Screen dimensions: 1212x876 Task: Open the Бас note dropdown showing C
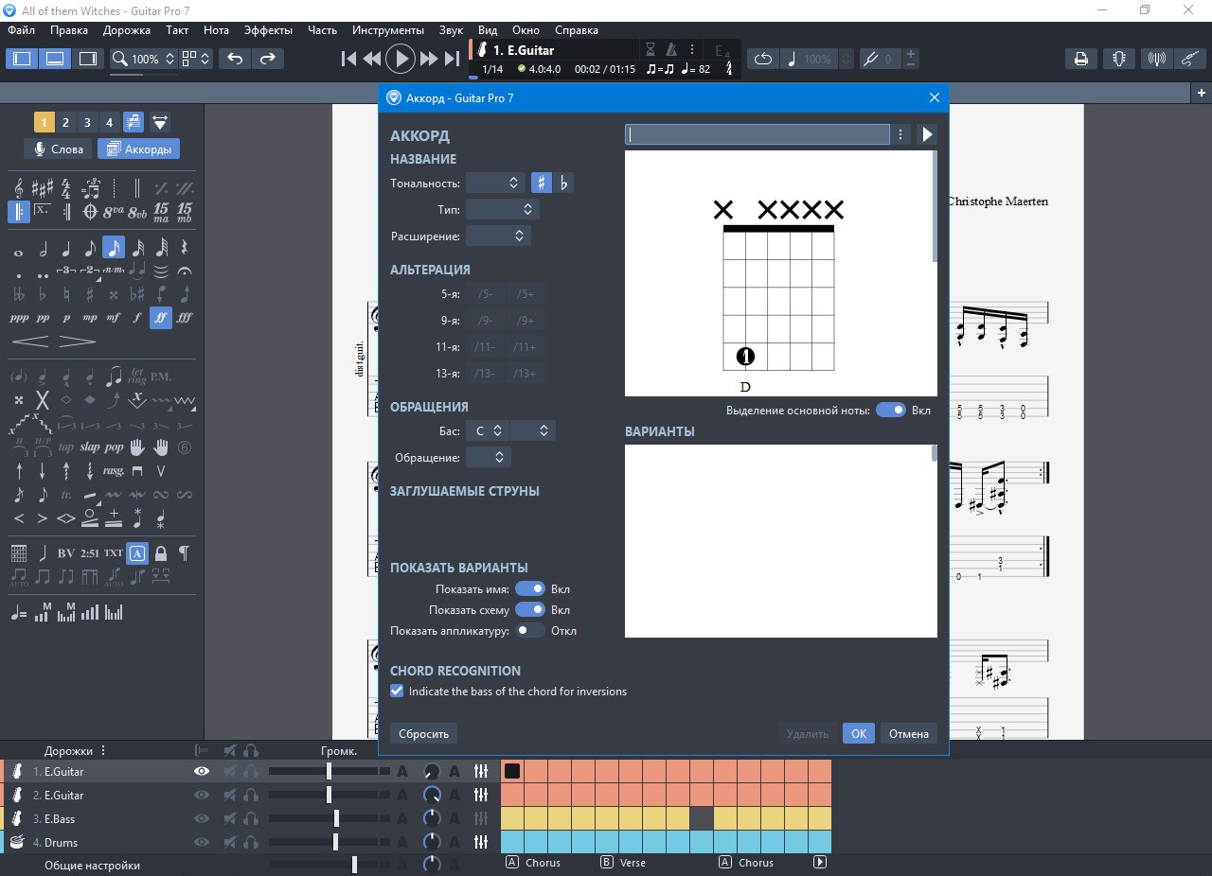(488, 430)
